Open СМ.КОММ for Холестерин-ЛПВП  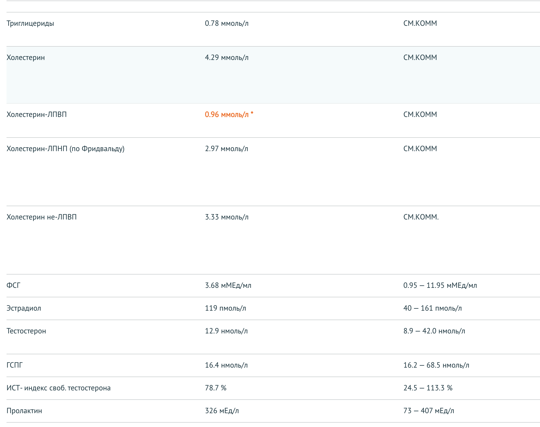[x=420, y=114]
